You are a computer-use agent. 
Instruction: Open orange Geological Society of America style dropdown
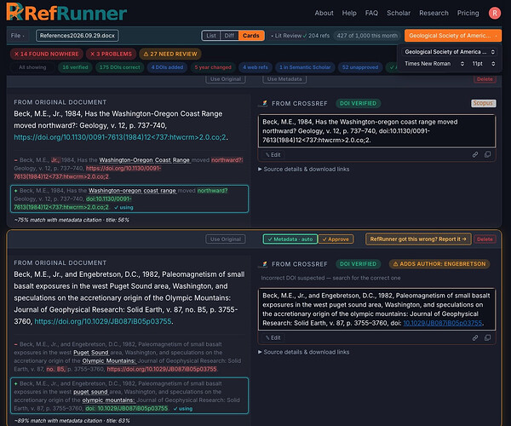(453, 36)
